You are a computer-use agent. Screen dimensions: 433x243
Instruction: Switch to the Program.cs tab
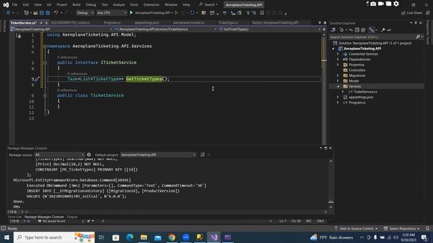tap(112, 22)
